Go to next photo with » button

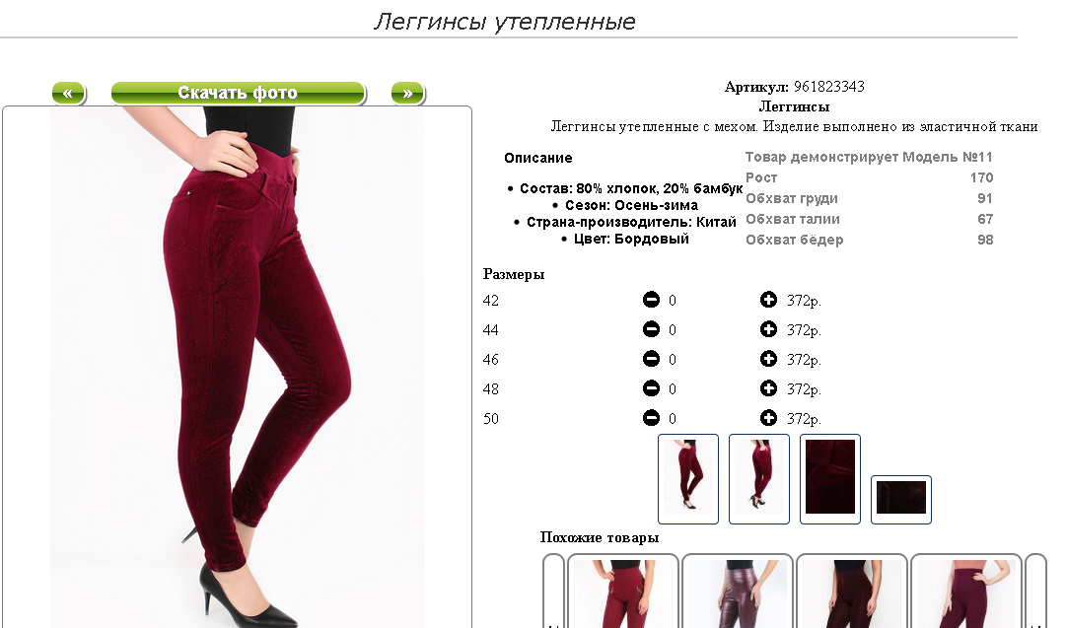[407, 94]
